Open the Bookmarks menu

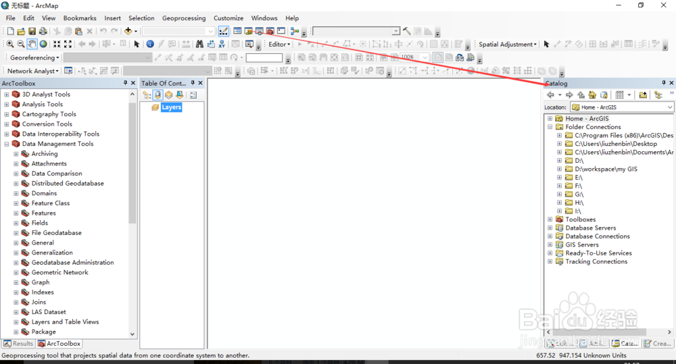(80, 18)
